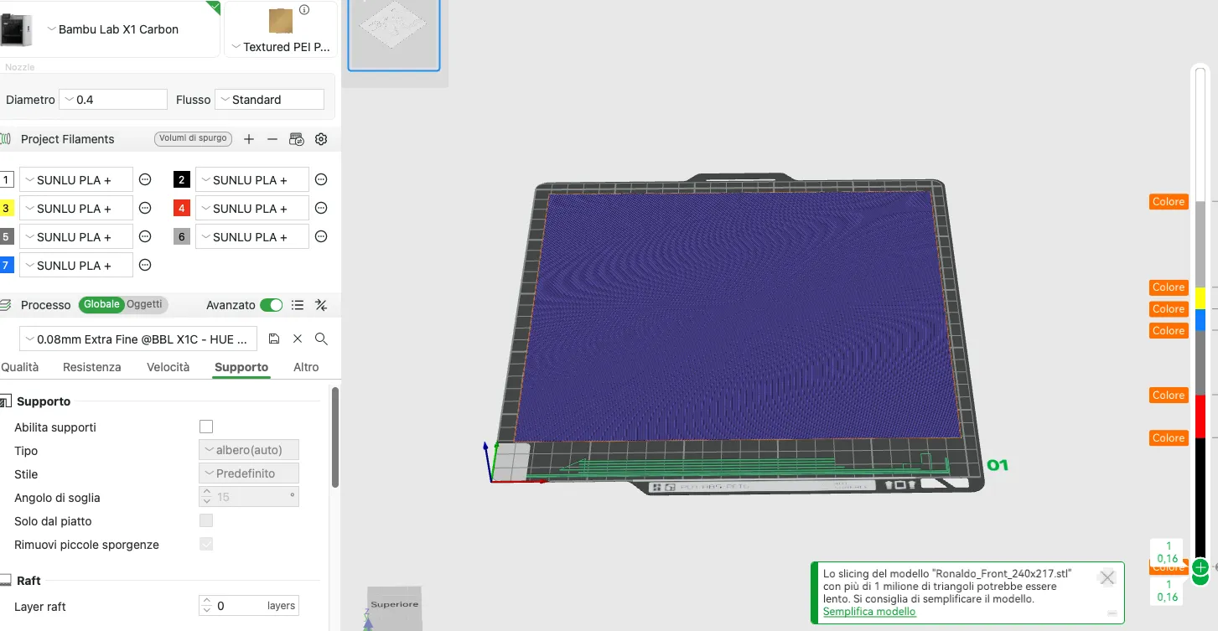
Task: Switch process scope to Globale
Action: coord(101,304)
